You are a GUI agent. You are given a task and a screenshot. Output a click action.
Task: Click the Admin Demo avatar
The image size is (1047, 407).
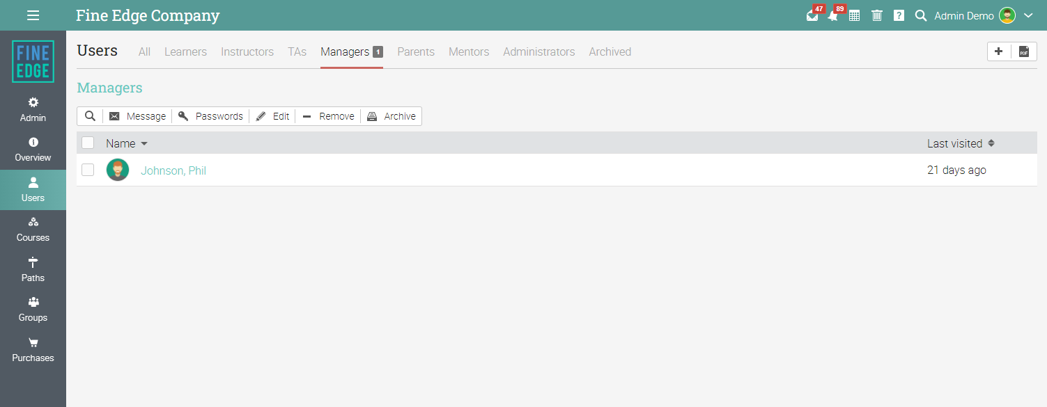[x=1007, y=15]
